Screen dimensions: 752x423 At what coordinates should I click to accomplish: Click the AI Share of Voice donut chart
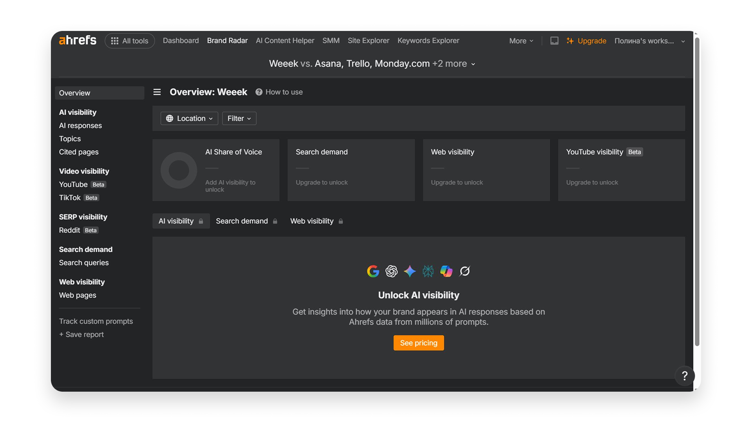[x=179, y=170]
